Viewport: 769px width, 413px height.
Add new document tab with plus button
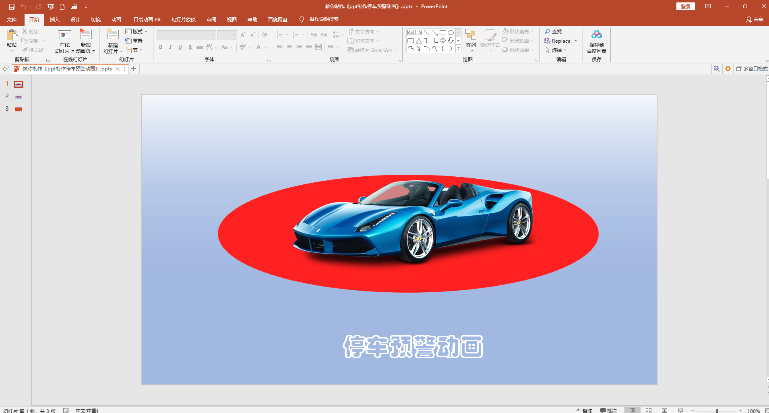pyautogui.click(x=134, y=69)
